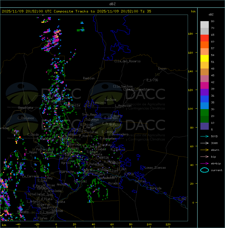Click the '180' tick on right axis
Viewport: 225px width, 228px height.
tap(190, 34)
